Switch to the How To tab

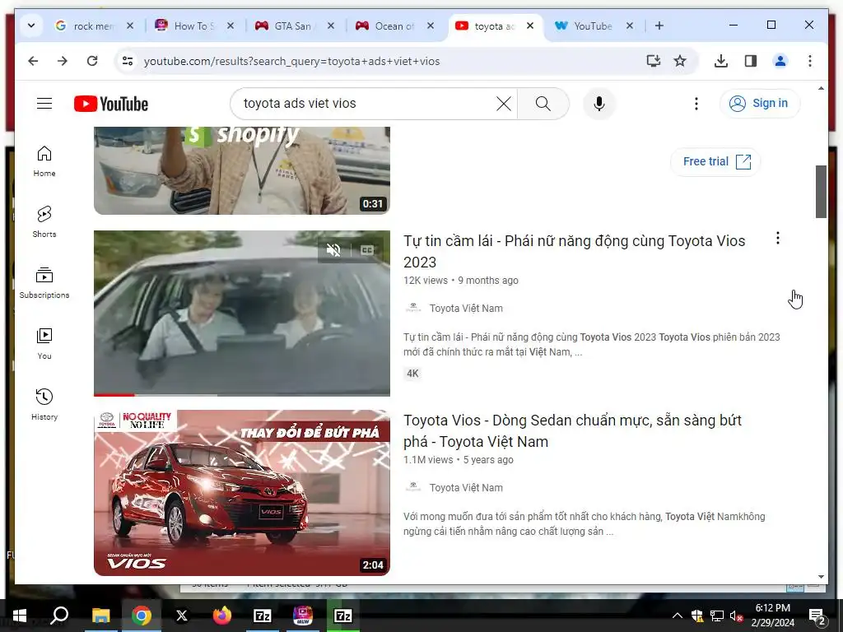tap(193, 26)
